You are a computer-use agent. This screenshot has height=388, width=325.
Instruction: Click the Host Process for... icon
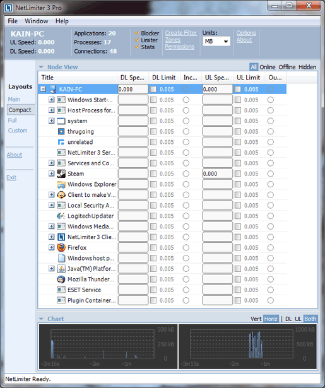(x=61, y=110)
